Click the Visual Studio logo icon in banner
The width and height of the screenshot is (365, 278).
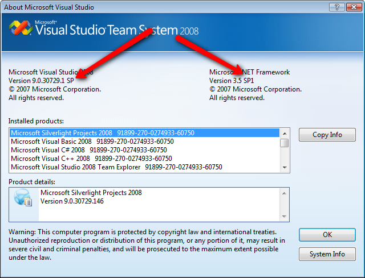click(x=21, y=28)
